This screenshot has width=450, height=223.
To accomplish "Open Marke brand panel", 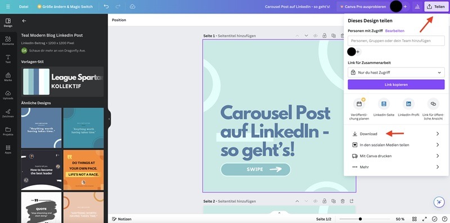I will click(8, 77).
